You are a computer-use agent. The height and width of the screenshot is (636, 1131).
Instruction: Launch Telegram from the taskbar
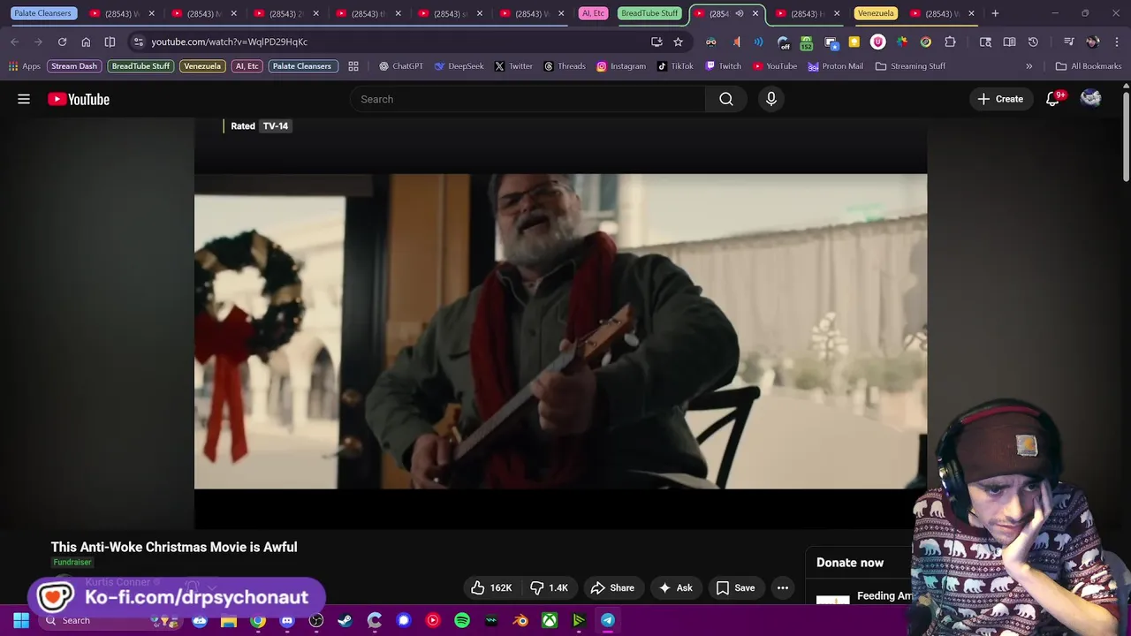[608, 620]
